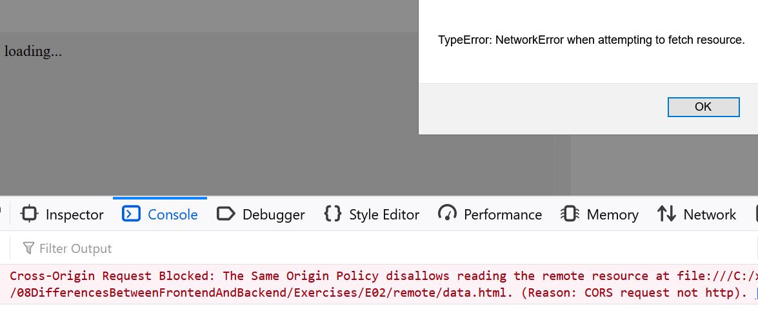758x316 pixels.
Task: Select the Cross-Origin Request Blocked error message
Action: [379, 284]
